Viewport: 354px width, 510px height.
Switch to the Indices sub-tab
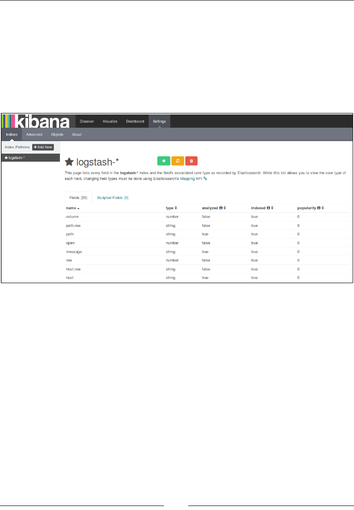point(12,134)
